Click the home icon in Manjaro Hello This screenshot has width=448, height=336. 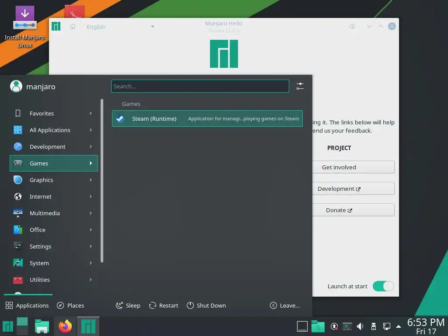tap(73, 27)
